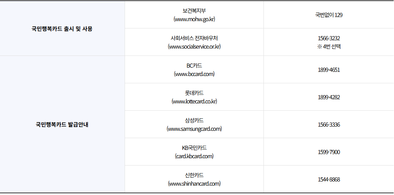The width and height of the screenshot is (394, 195).
Task: Select the 삼성카드 name text
Action: pos(194,120)
